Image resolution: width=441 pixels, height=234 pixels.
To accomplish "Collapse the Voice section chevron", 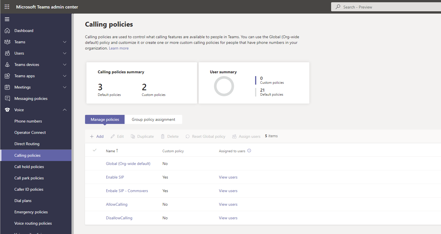I will (65, 110).
